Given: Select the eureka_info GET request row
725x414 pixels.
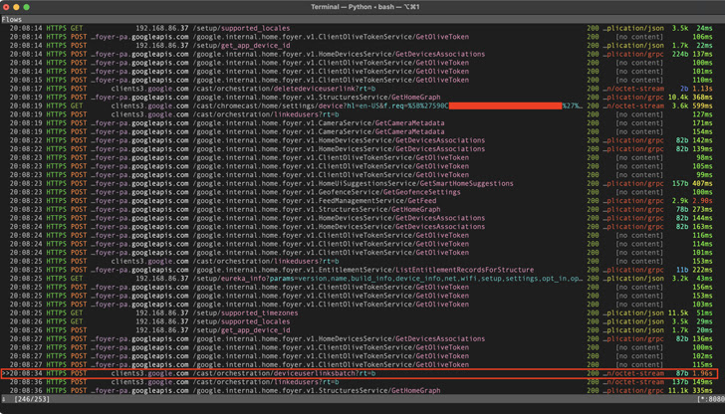Looking at the screenshot, I should [x=299, y=279].
